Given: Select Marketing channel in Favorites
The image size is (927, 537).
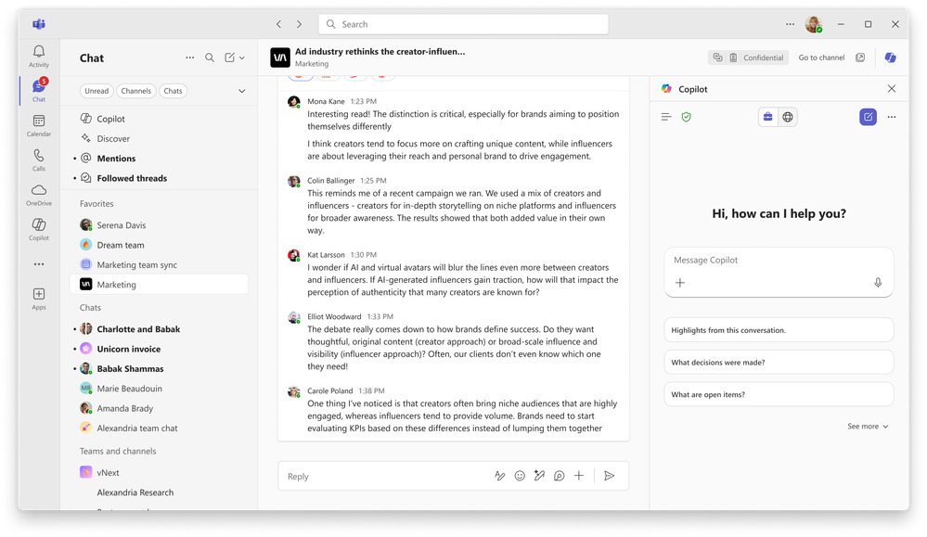Looking at the screenshot, I should pyautogui.click(x=116, y=285).
